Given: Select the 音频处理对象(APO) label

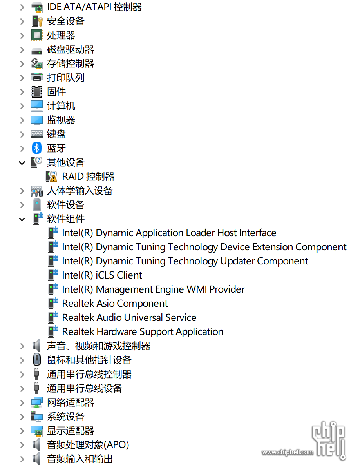Looking at the screenshot, I should (88, 444).
